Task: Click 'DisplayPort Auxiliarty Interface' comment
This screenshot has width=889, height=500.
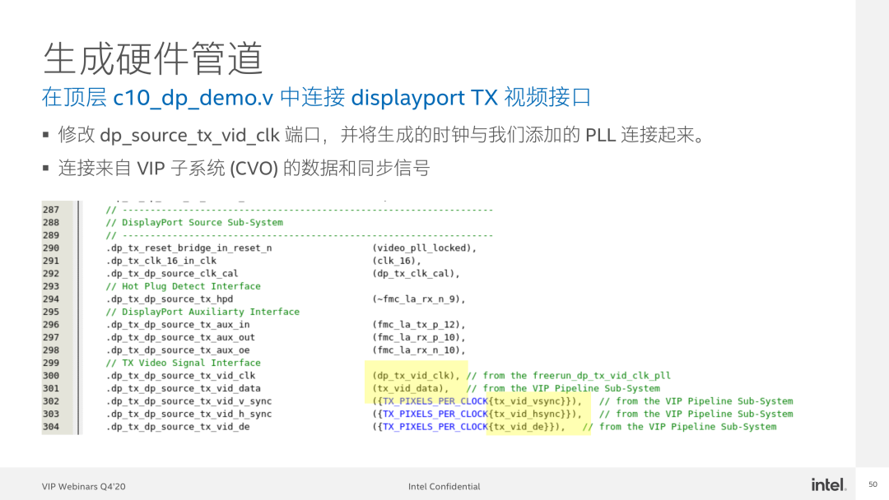Action: pyautogui.click(x=202, y=312)
